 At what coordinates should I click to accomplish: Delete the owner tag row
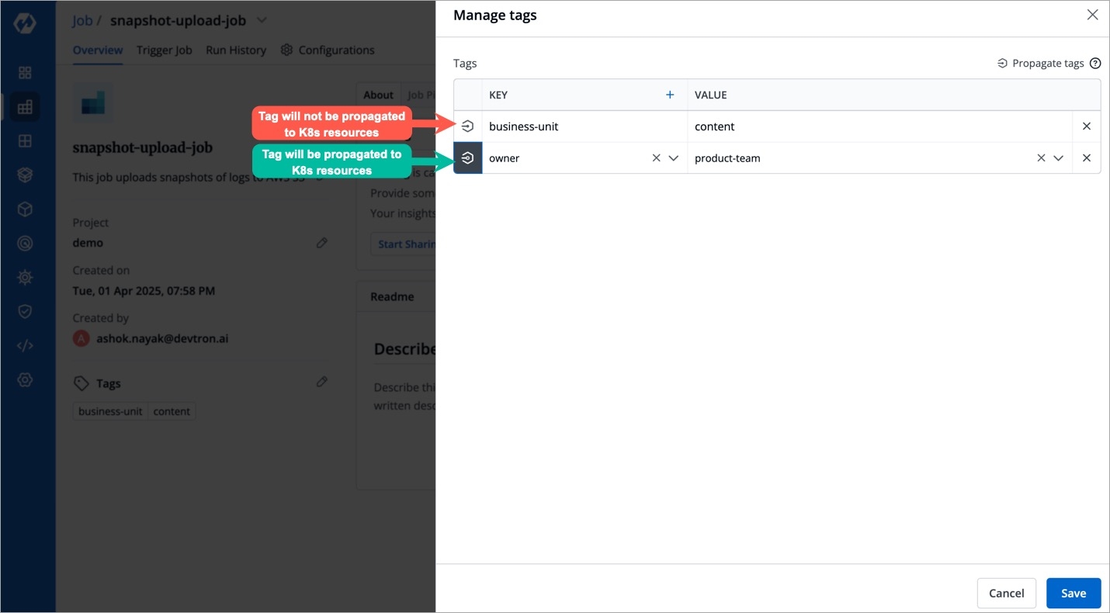(1086, 158)
